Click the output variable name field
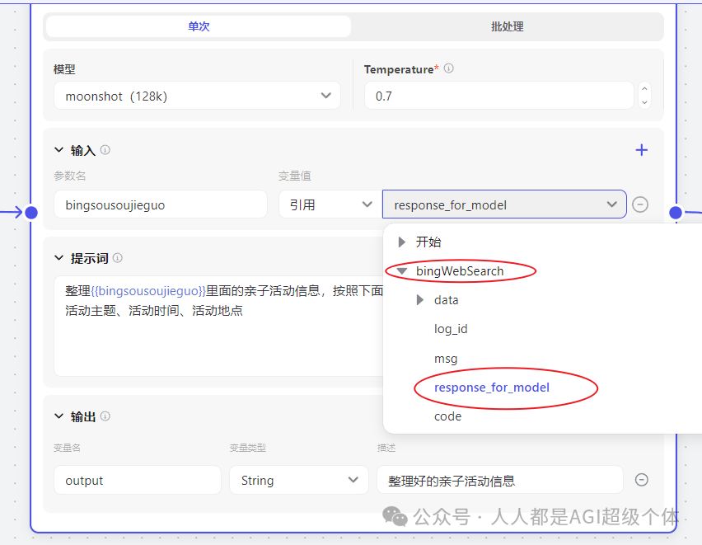 point(138,480)
